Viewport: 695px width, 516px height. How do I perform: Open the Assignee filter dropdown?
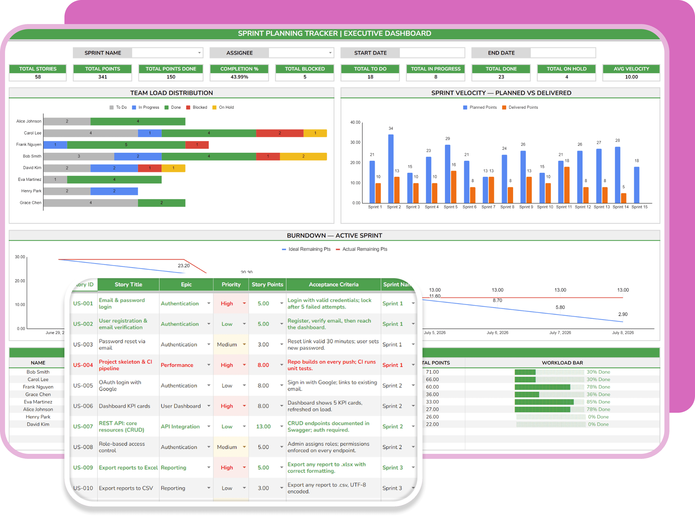(x=330, y=53)
